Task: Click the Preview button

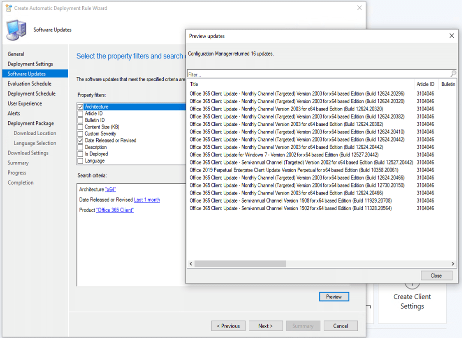Action: (x=333, y=296)
